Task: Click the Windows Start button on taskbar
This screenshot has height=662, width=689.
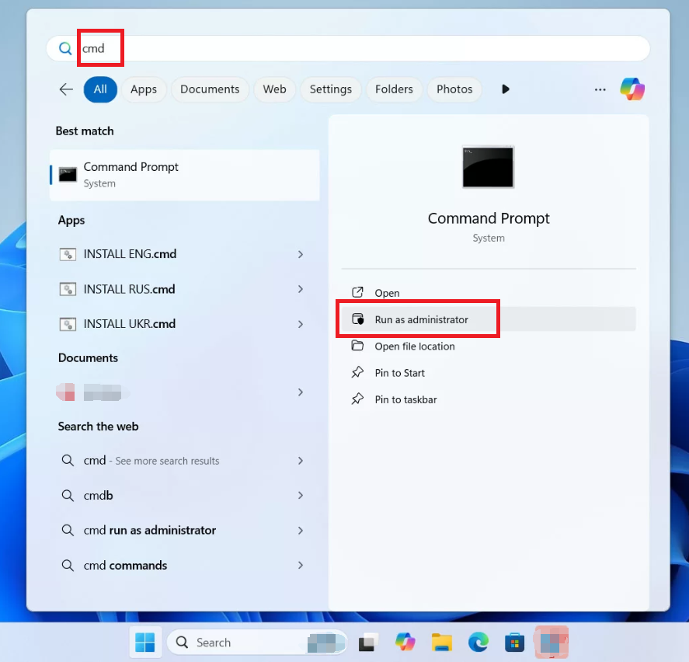Action: [145, 642]
